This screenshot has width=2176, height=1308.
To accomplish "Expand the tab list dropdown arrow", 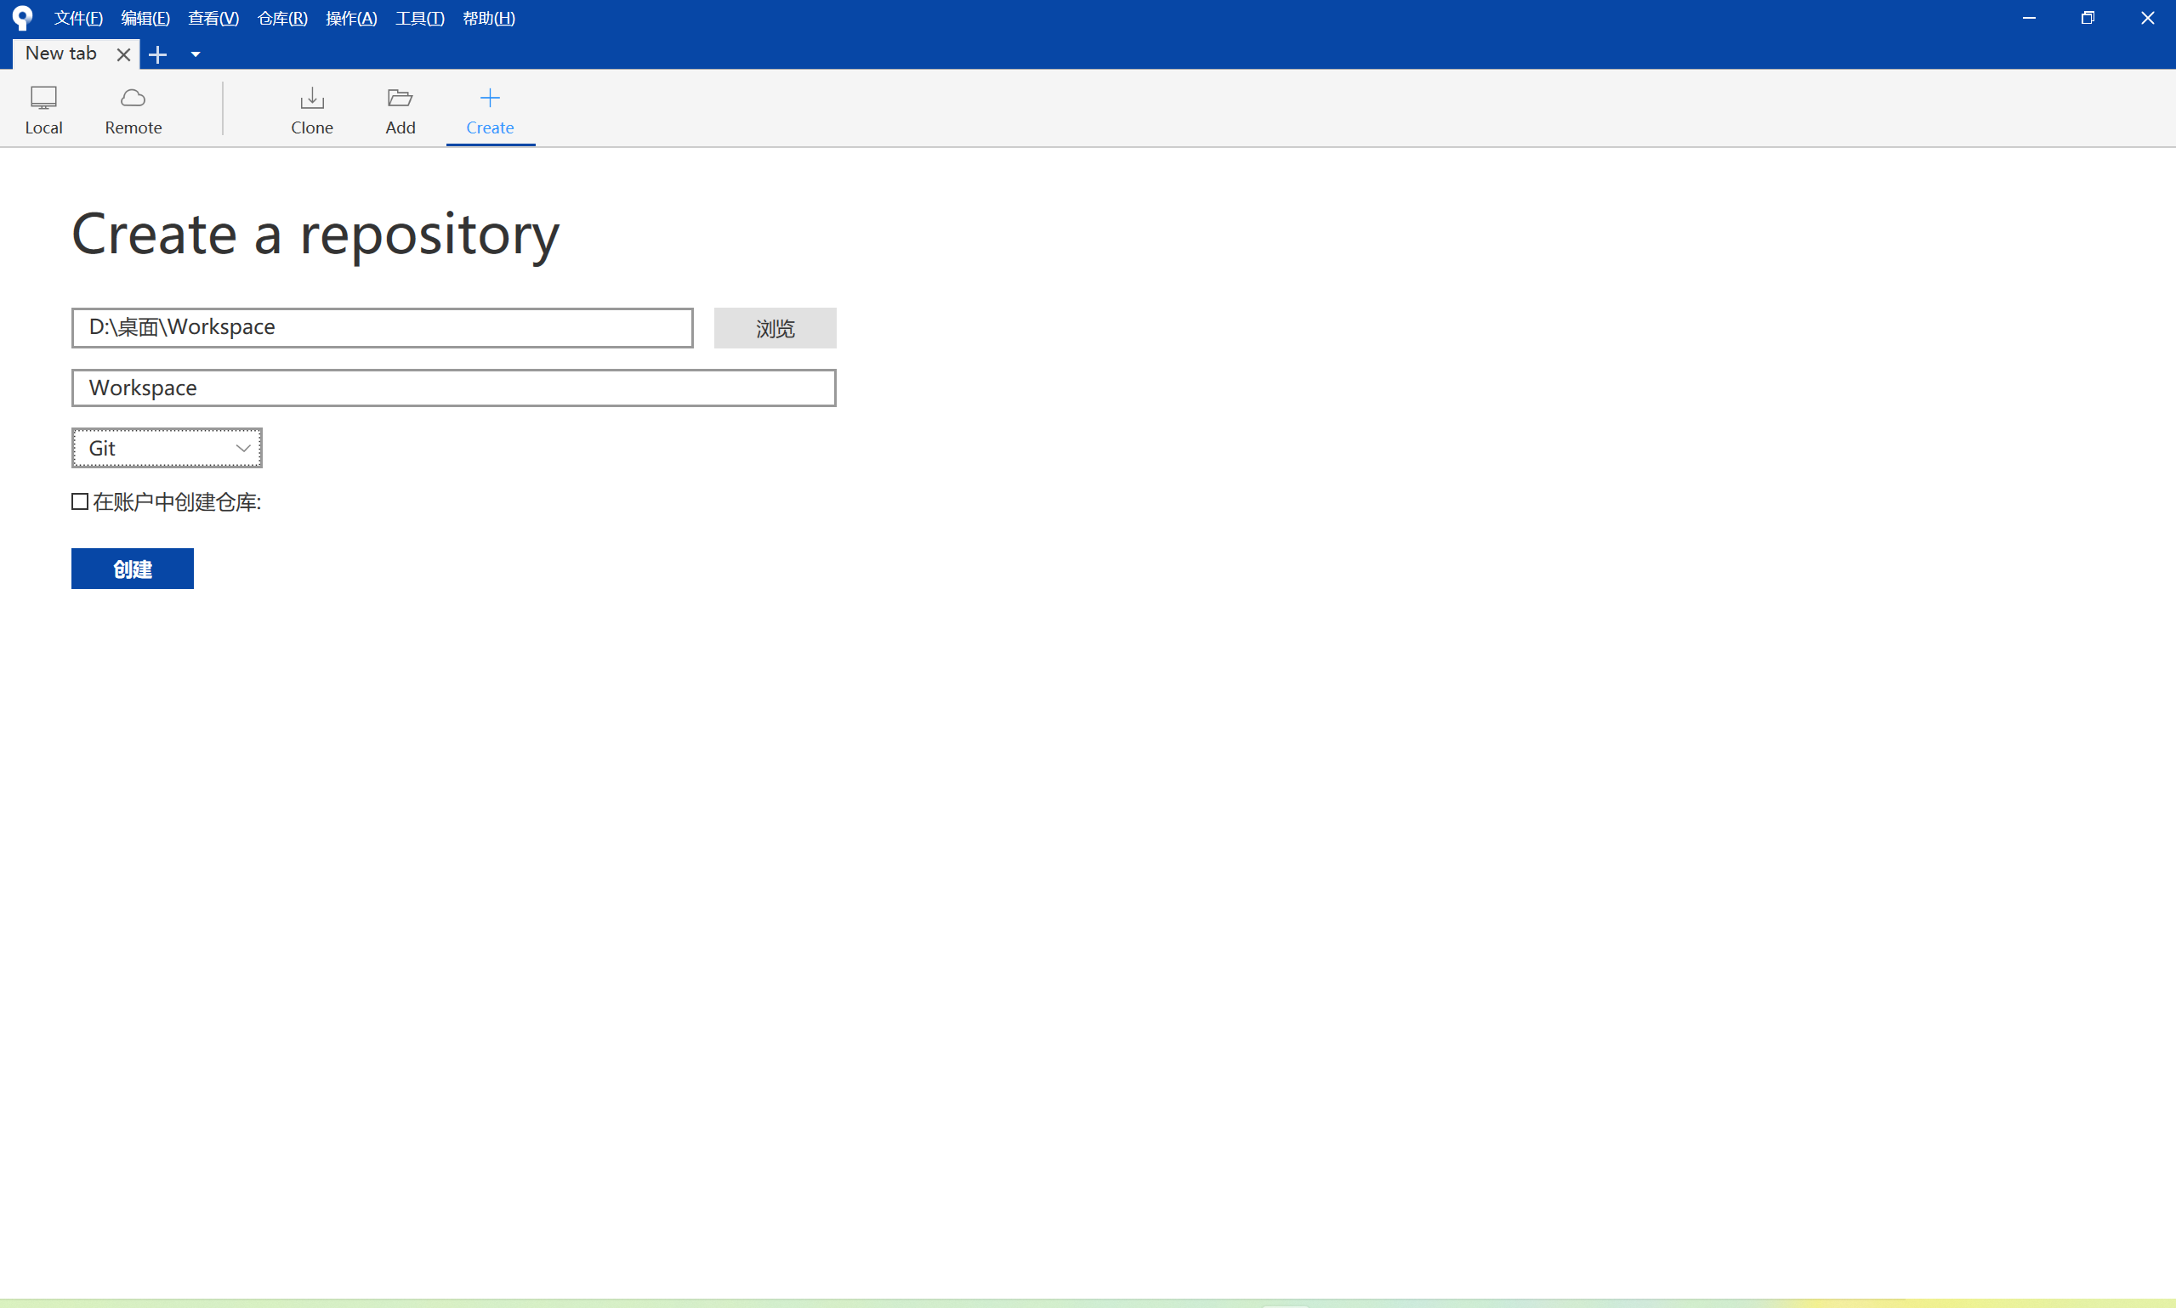I will click(x=196, y=54).
